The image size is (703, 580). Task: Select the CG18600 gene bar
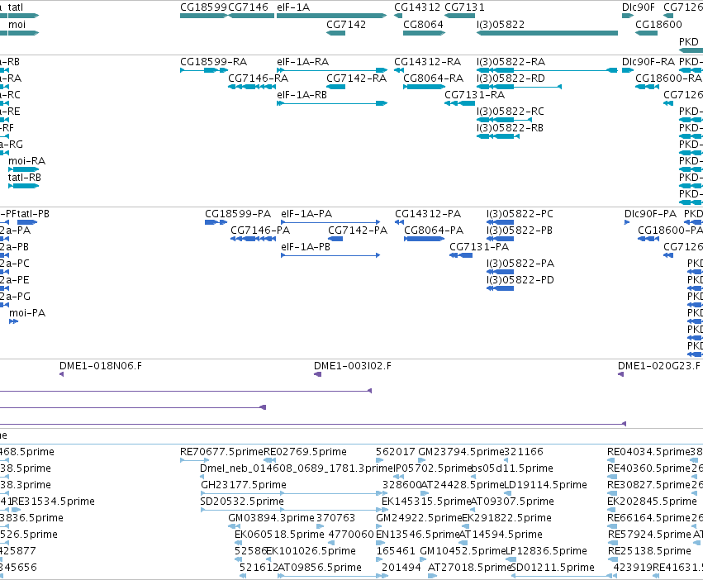[647, 33]
